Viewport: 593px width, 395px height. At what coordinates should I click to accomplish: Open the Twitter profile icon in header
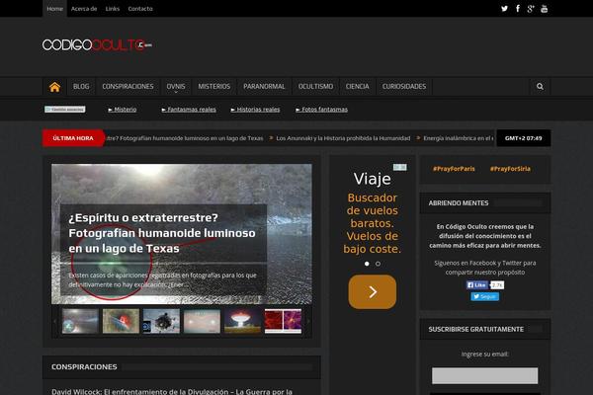point(504,8)
